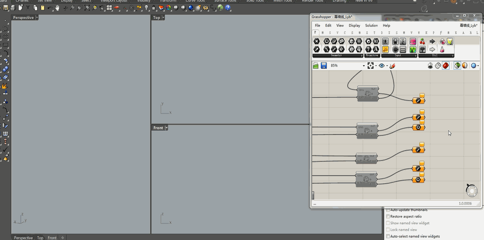Save the Grasshopper document with floppy icon
The height and width of the screenshot is (240, 484).
324,66
